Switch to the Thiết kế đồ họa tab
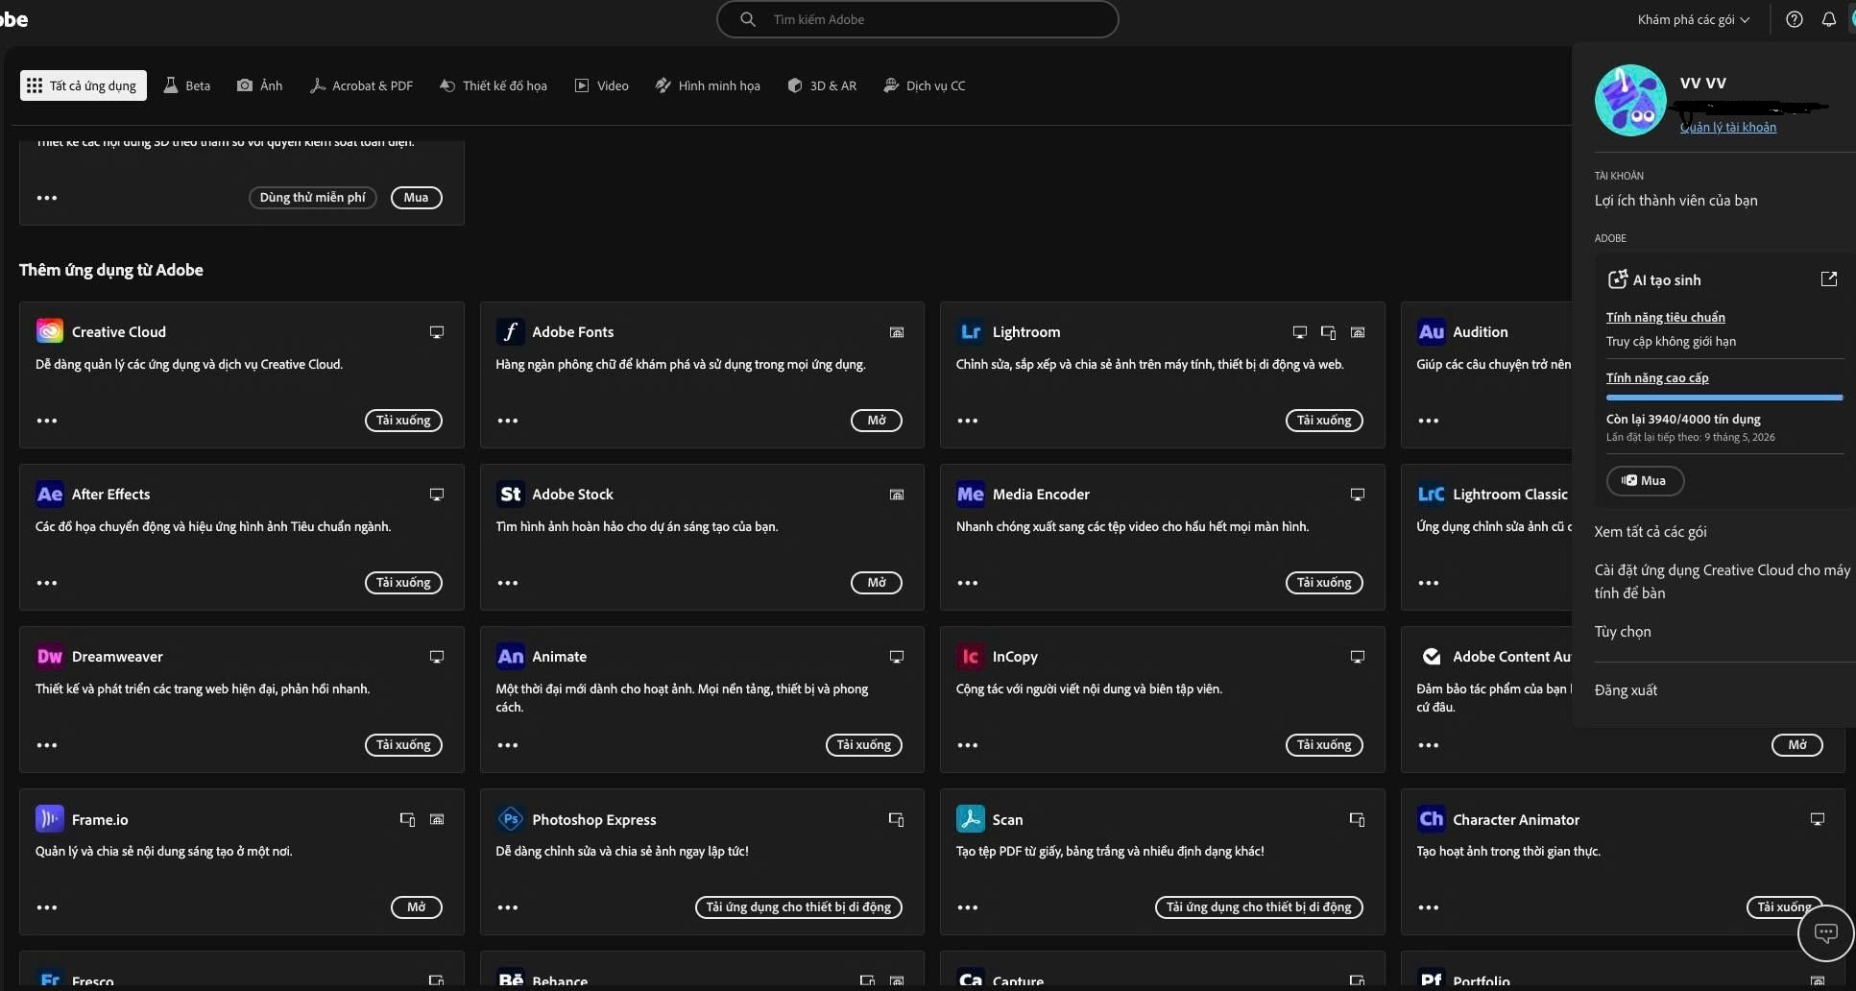The width and height of the screenshot is (1856, 991). point(494,85)
